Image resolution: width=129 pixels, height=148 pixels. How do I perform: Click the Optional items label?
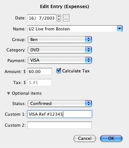click(x=27, y=93)
